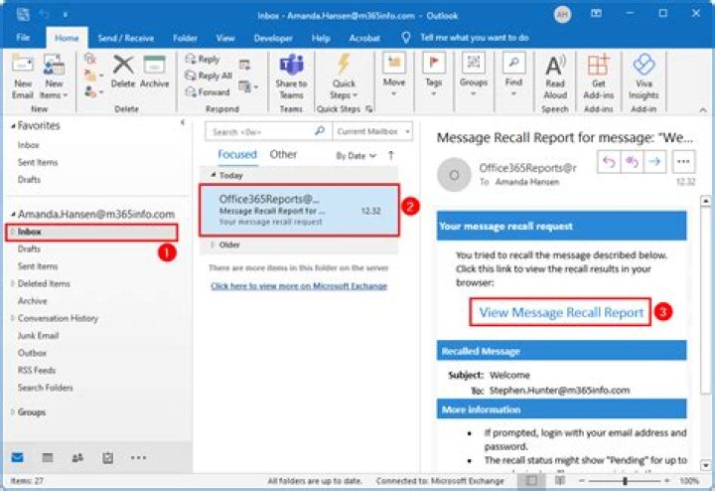Click the New Email icon in ribbon
The width and height of the screenshot is (715, 491).
click(x=23, y=75)
